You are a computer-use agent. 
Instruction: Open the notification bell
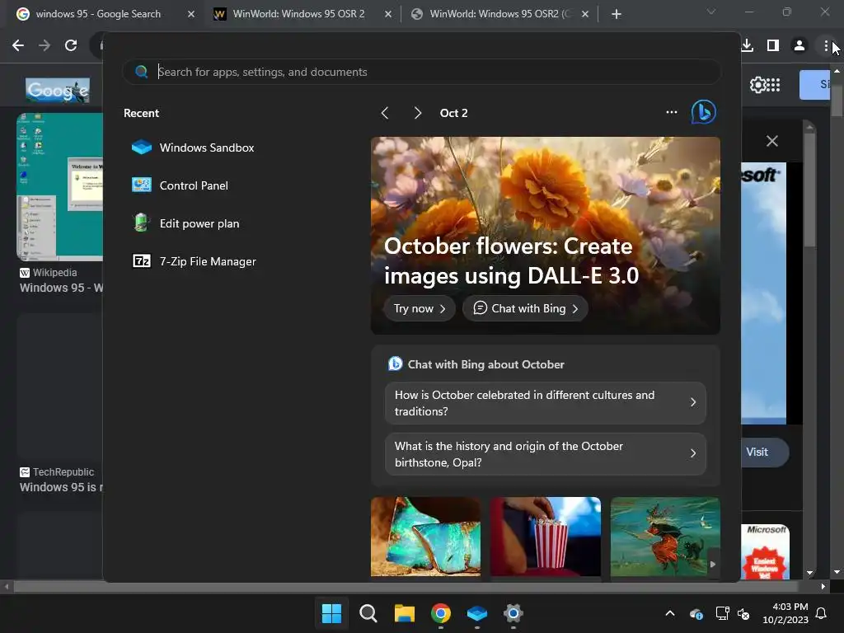click(822, 613)
